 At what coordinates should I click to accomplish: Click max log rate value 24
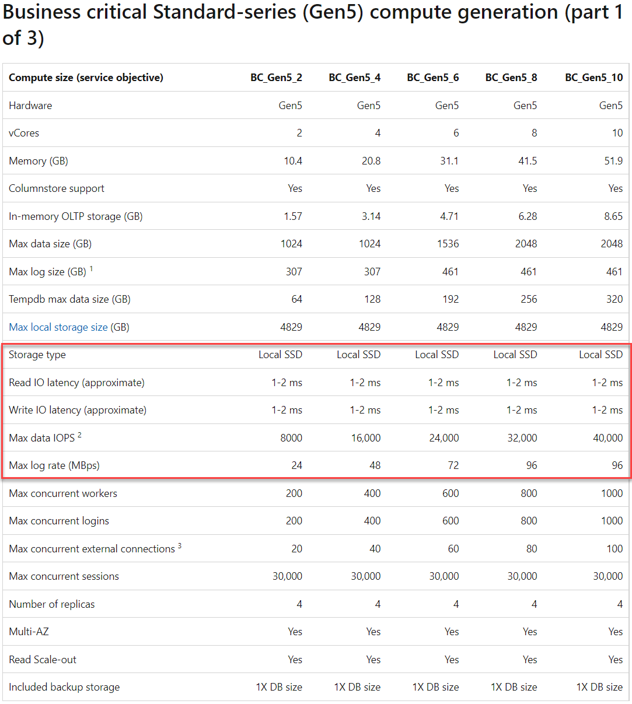(296, 465)
